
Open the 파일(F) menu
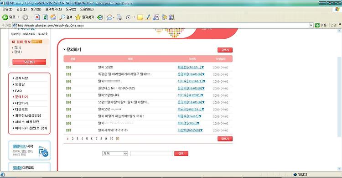7,9
